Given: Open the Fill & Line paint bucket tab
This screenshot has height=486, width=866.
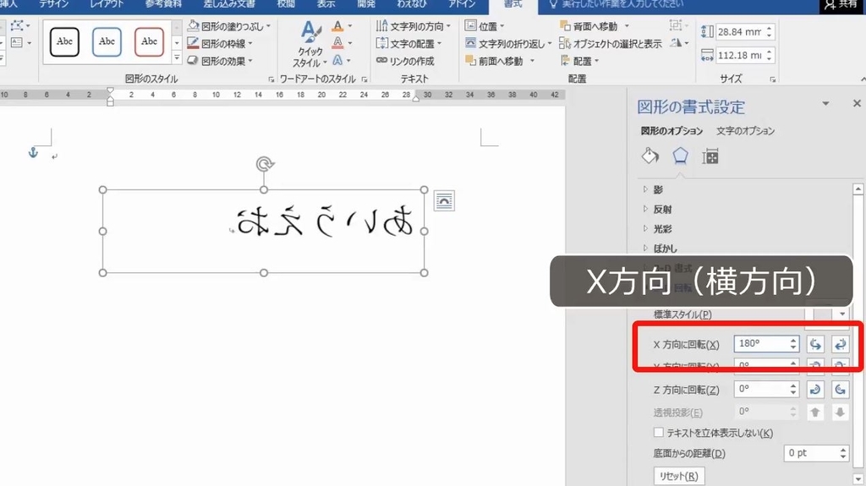Looking at the screenshot, I should 650,157.
